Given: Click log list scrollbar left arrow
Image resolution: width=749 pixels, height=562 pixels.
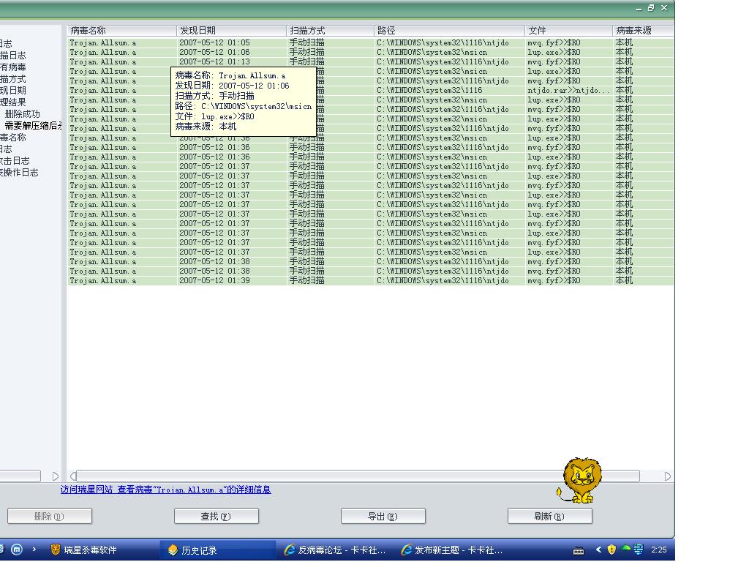Looking at the screenshot, I should point(72,476).
